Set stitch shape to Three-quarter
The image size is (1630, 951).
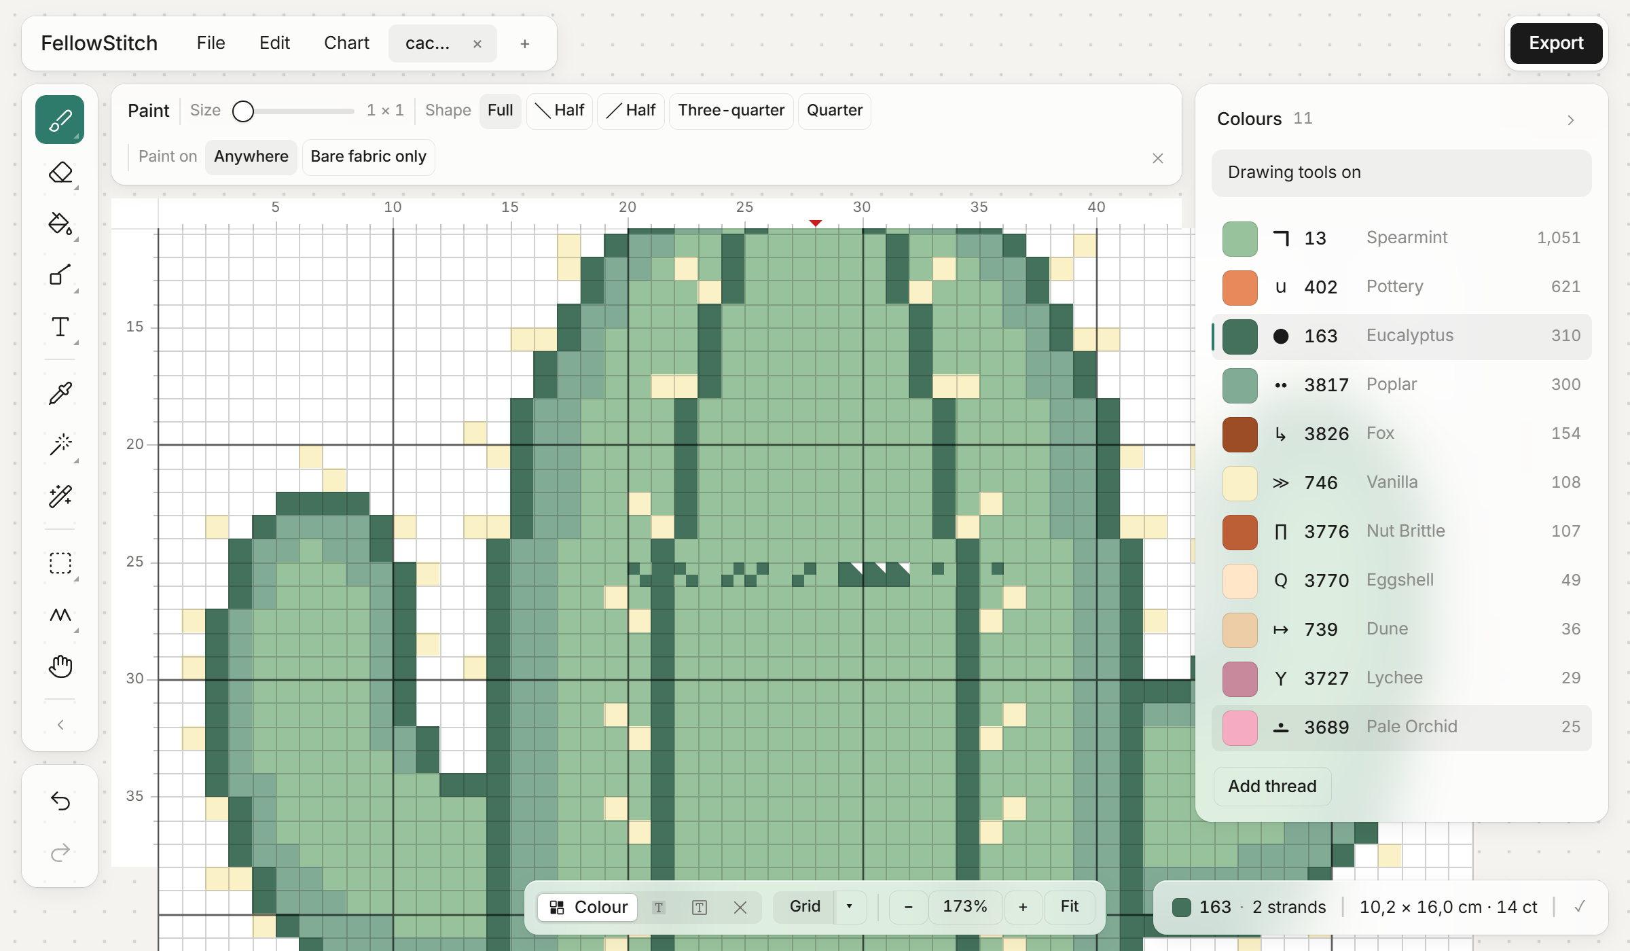pyautogui.click(x=731, y=111)
